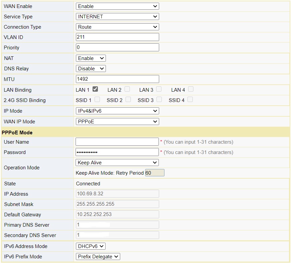
Task: Select the MTU input field
Action: click(x=117, y=79)
